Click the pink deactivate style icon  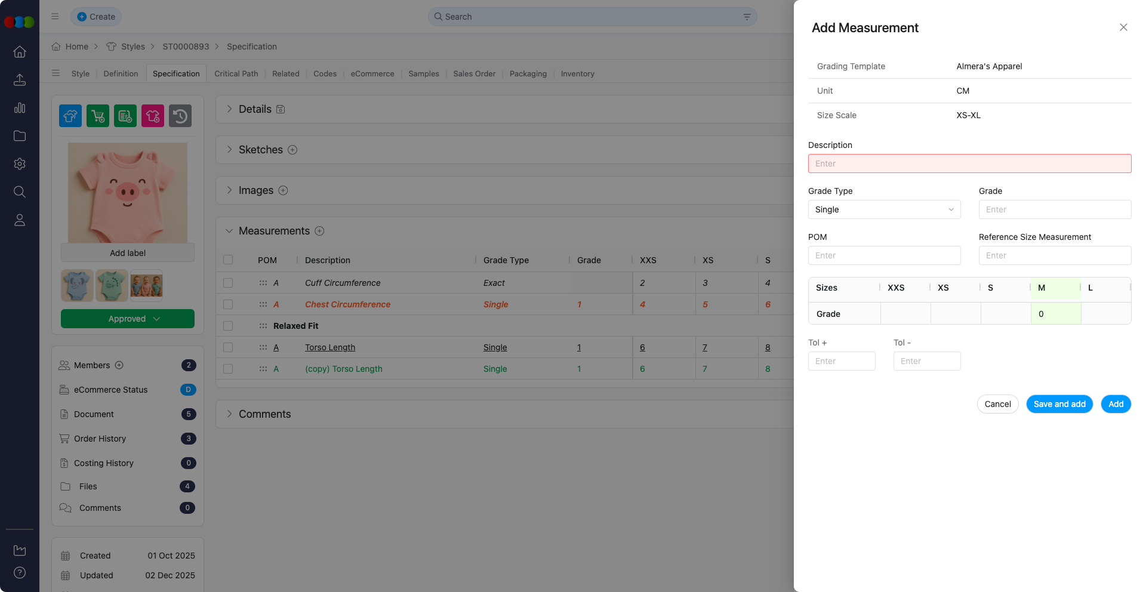(x=152, y=116)
